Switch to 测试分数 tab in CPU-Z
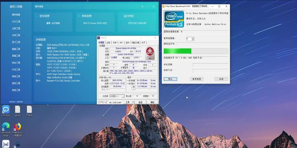 tap(136, 43)
